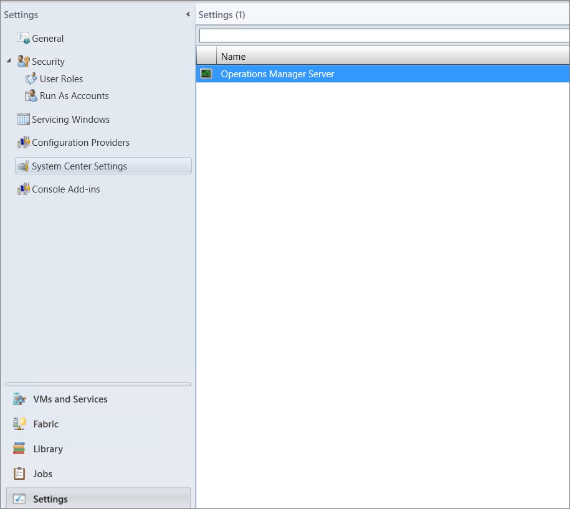
Task: Click the Configuration Providers icon
Action: coord(24,142)
